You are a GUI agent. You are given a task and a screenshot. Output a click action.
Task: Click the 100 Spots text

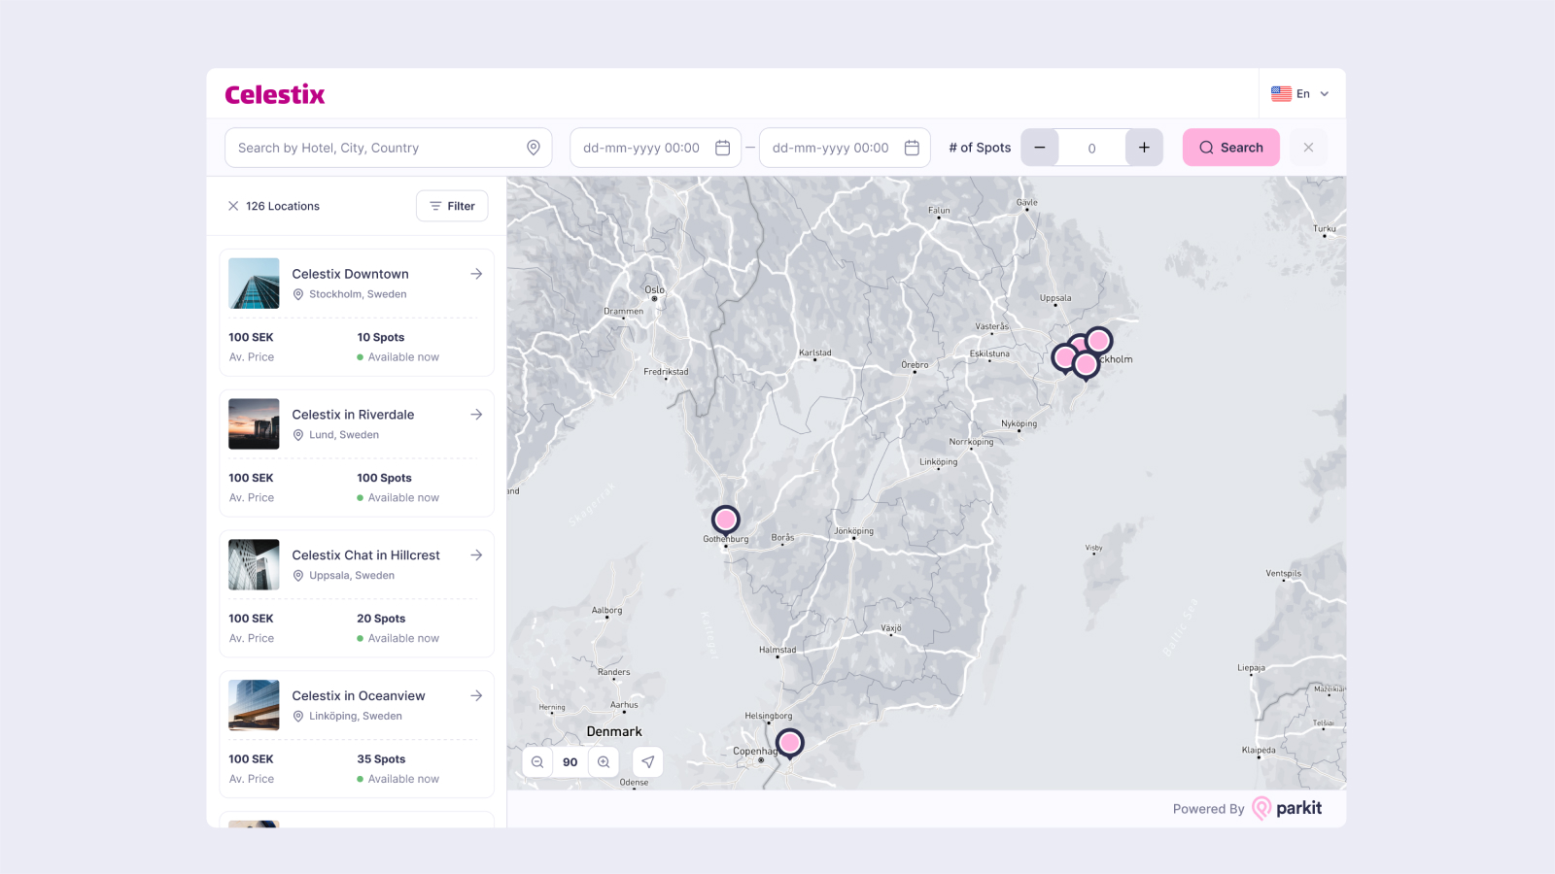click(x=384, y=479)
